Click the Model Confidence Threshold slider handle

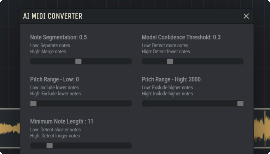pos(170,62)
